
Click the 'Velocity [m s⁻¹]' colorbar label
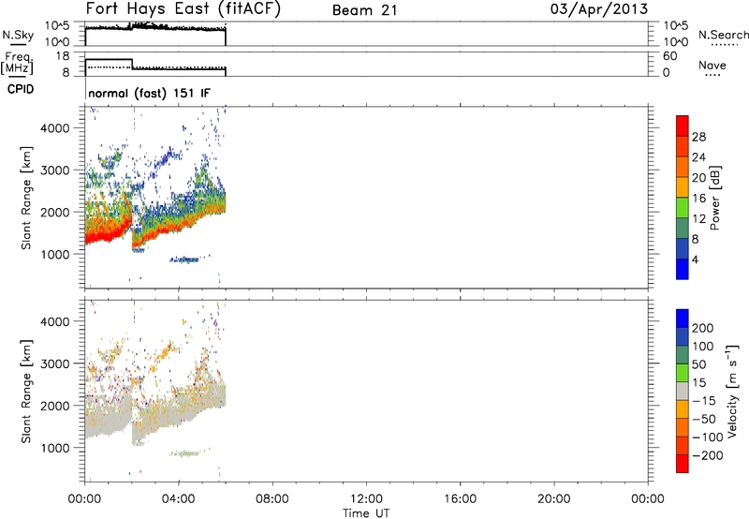tap(732, 391)
